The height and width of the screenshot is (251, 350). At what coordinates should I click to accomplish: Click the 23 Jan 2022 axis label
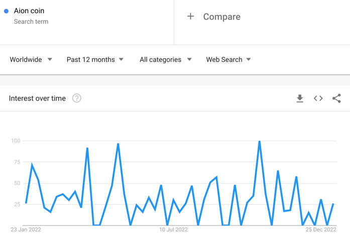pyautogui.click(x=26, y=229)
